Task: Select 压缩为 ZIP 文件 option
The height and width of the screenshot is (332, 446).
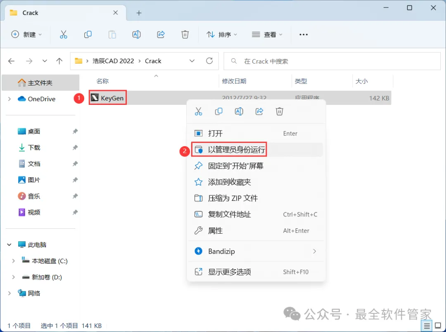Action: [x=256, y=198]
